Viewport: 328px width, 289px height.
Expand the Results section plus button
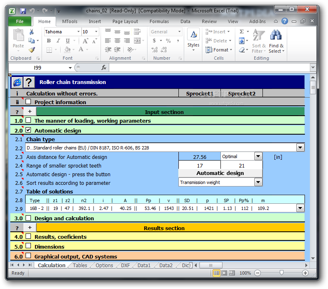pyautogui.click(x=30, y=228)
